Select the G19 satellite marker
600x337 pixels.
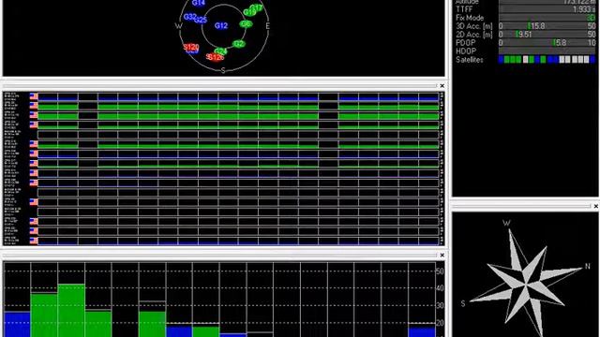[250, 12]
